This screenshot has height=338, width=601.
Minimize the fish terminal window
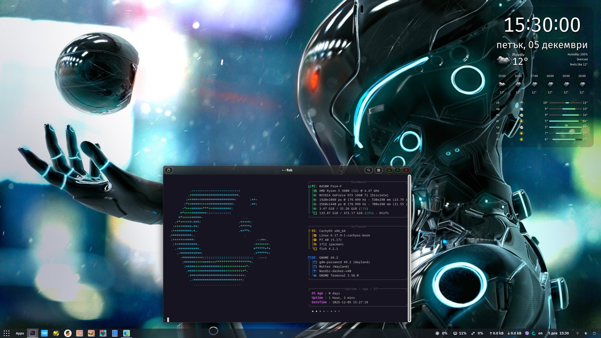click(x=389, y=170)
